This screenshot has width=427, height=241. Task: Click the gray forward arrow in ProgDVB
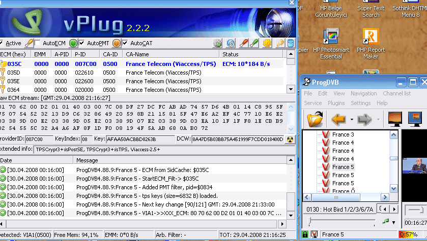[364, 119]
